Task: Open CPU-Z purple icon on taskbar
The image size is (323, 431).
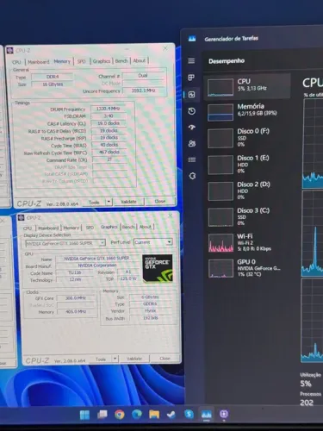Action: click(224, 414)
